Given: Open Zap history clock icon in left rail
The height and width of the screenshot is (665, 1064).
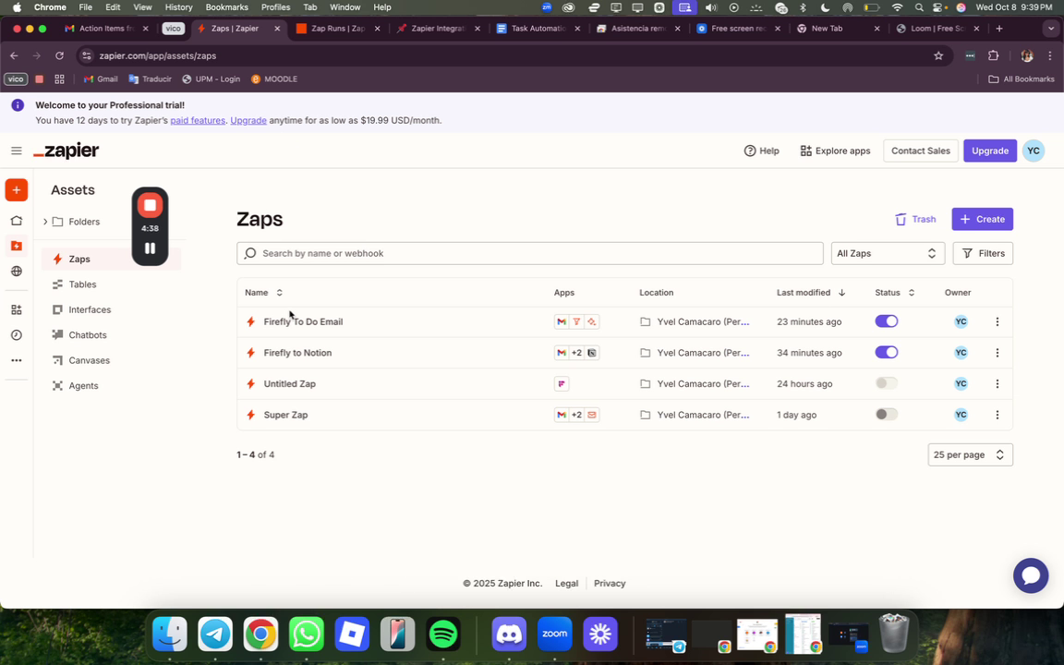Looking at the screenshot, I should point(17,335).
